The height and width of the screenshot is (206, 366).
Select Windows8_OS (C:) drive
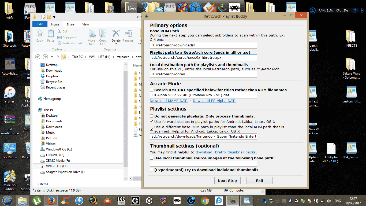59,149
